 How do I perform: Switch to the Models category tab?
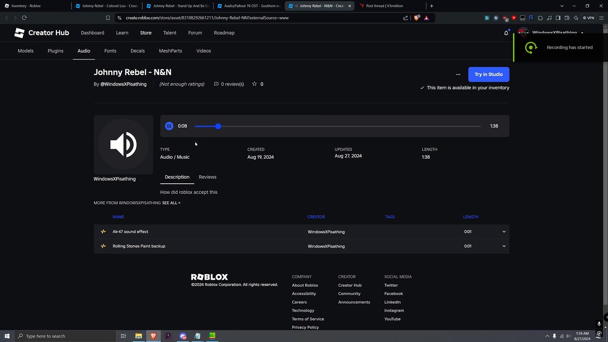click(x=26, y=51)
